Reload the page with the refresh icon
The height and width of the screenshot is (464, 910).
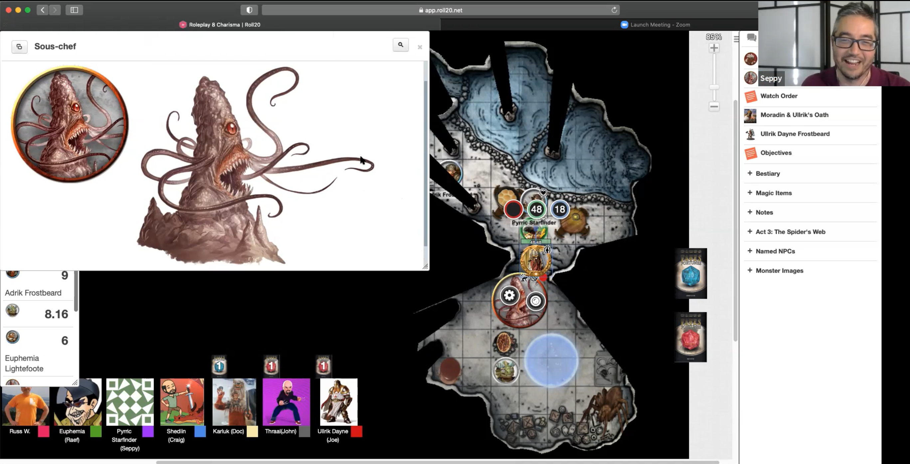614,10
